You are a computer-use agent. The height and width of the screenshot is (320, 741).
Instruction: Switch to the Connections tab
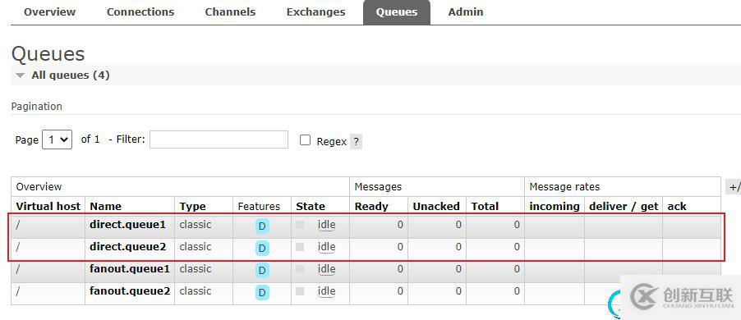coord(140,11)
